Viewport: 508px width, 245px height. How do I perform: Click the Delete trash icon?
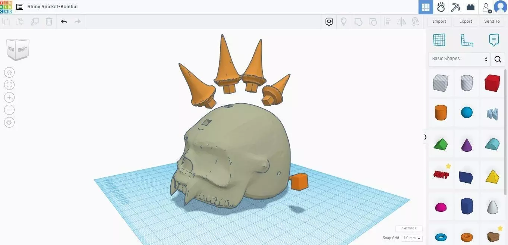(49, 22)
